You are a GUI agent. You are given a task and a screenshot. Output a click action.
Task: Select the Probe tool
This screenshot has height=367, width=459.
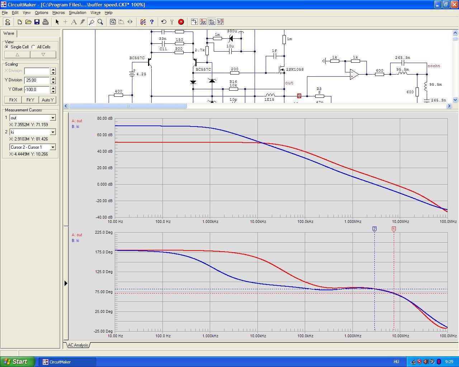click(x=91, y=22)
